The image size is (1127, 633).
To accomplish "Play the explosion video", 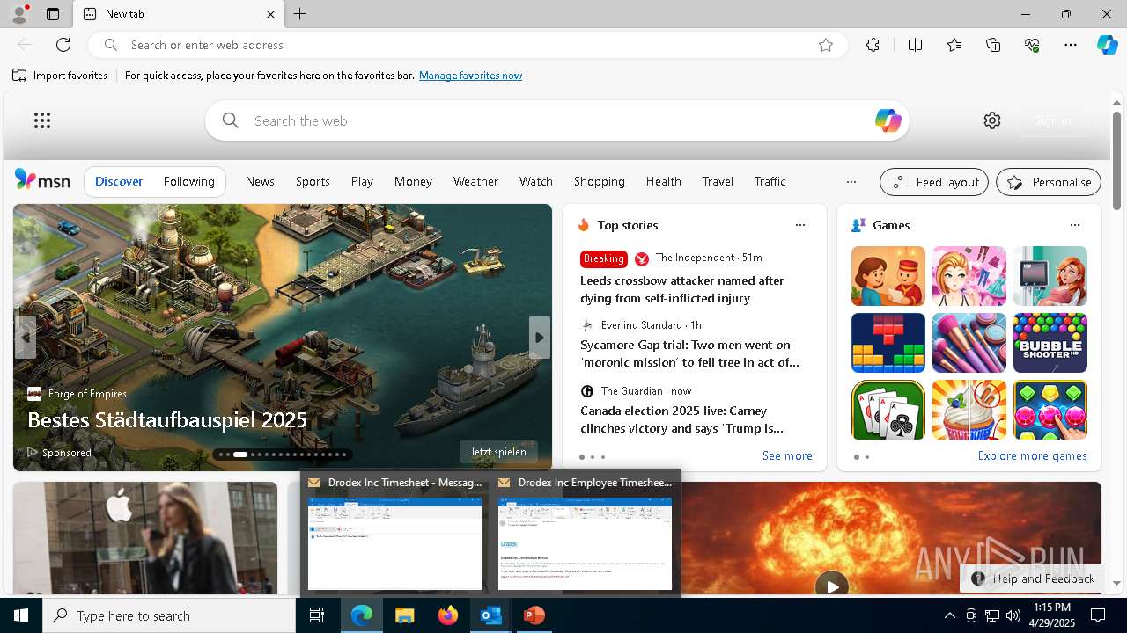I will point(832,586).
